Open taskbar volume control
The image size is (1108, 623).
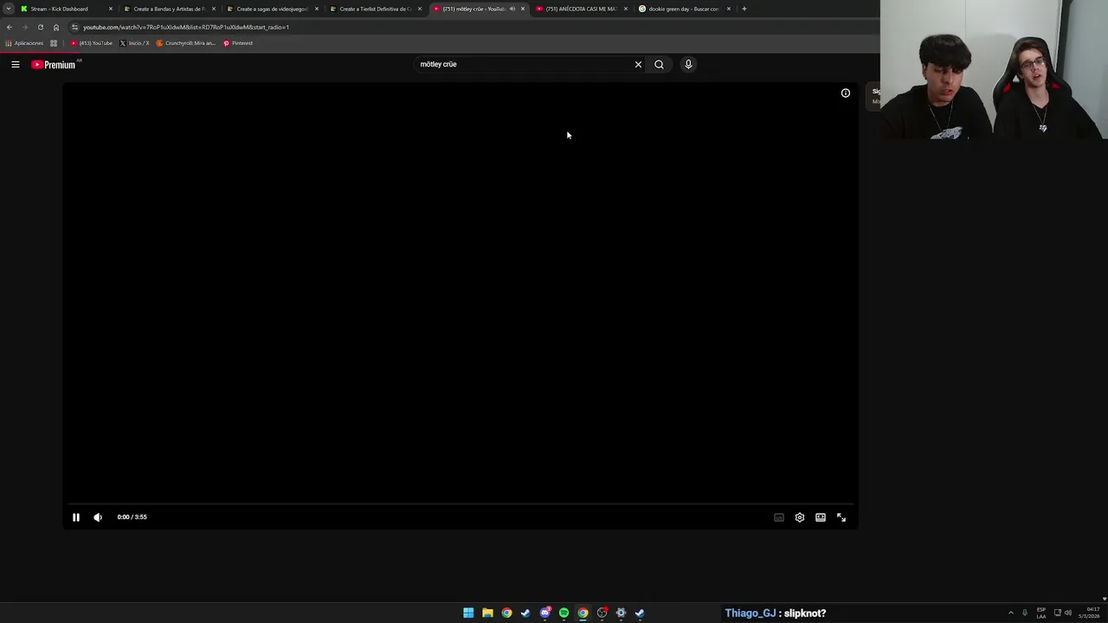click(1067, 613)
